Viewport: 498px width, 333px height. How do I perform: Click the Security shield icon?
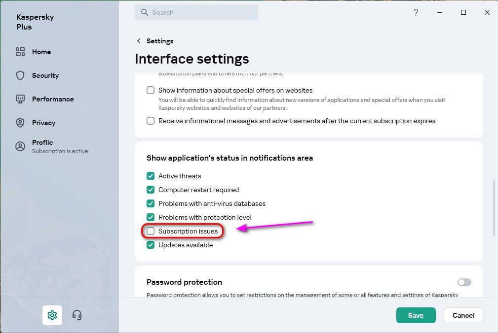click(20, 75)
